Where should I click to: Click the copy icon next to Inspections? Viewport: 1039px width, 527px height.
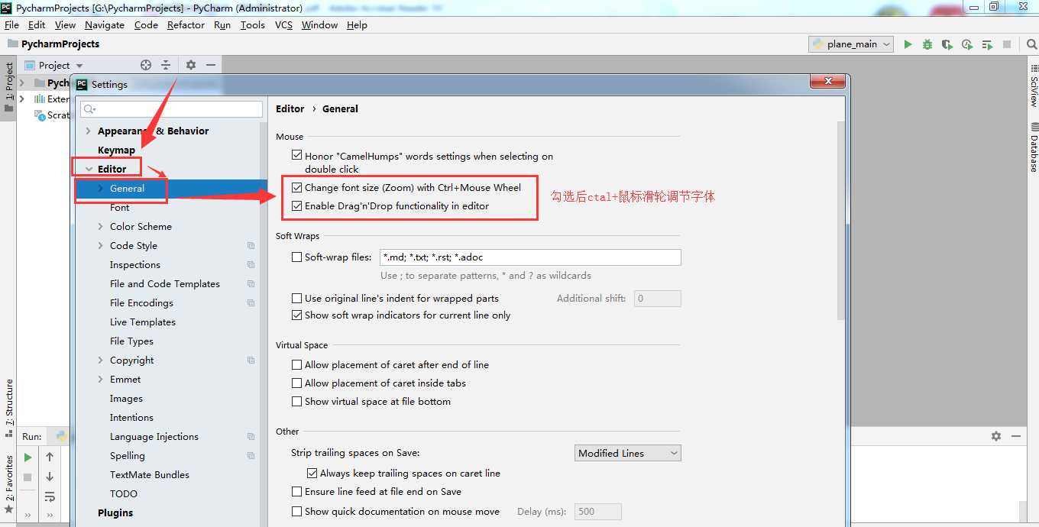click(x=251, y=265)
